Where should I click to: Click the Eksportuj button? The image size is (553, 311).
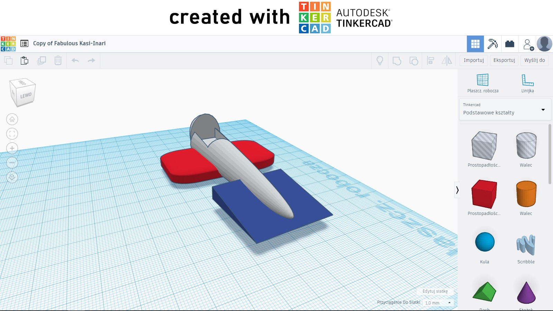[504, 60]
